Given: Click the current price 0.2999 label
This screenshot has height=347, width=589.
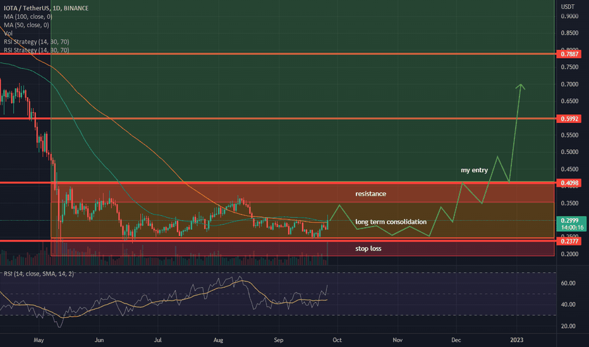Looking at the screenshot, I should point(569,221).
